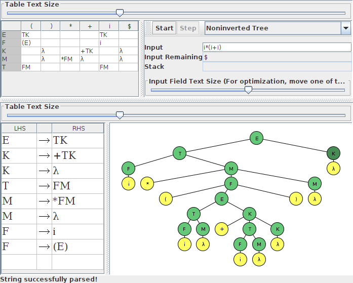Click the T node under inner E
This screenshot has width=353, height=283.
[x=193, y=214]
